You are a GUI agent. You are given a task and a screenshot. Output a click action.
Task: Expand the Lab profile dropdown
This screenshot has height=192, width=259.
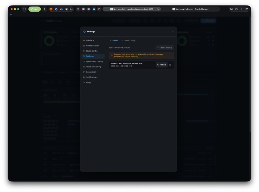click(34, 9)
